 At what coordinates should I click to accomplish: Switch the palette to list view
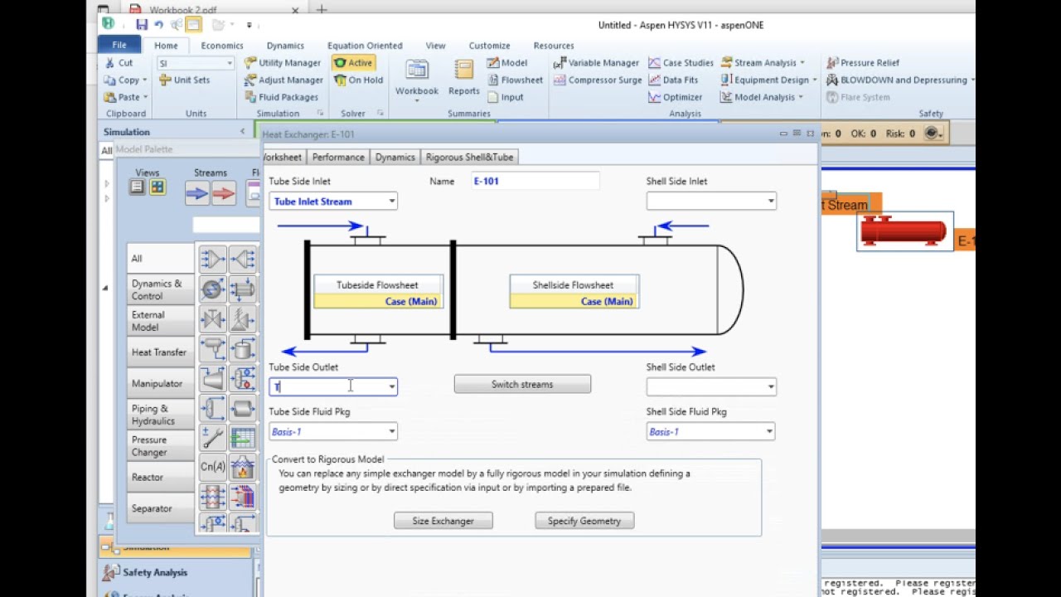click(x=138, y=187)
